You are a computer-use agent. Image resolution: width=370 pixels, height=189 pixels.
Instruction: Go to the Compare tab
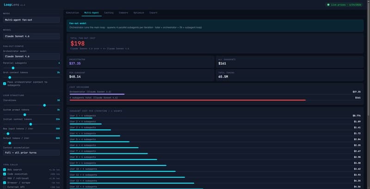pos(123,13)
